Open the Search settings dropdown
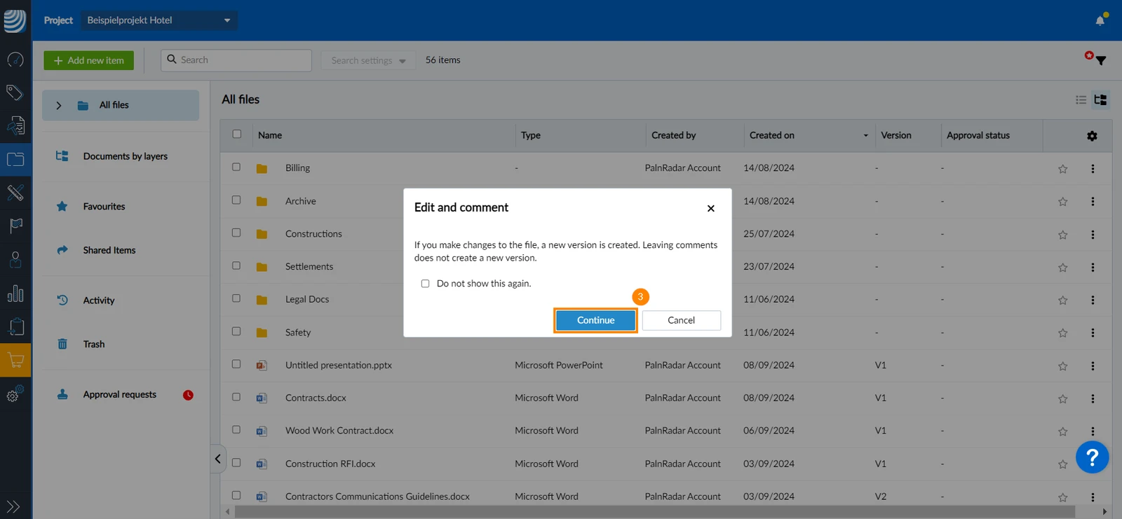The image size is (1122, 519). coord(368,60)
